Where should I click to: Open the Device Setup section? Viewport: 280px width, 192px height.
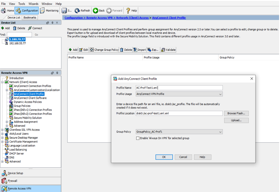31,173
